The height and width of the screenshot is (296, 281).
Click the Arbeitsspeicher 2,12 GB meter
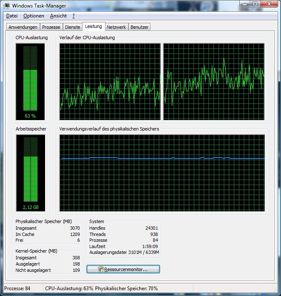[30, 173]
